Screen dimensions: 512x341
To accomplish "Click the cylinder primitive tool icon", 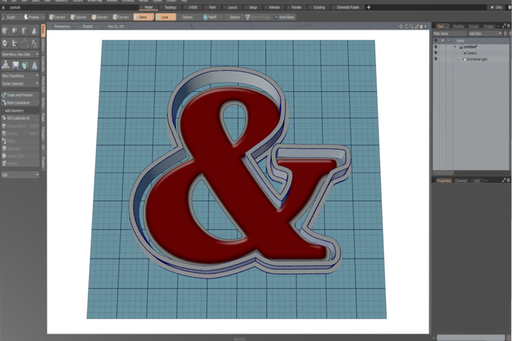I will (x=24, y=30).
